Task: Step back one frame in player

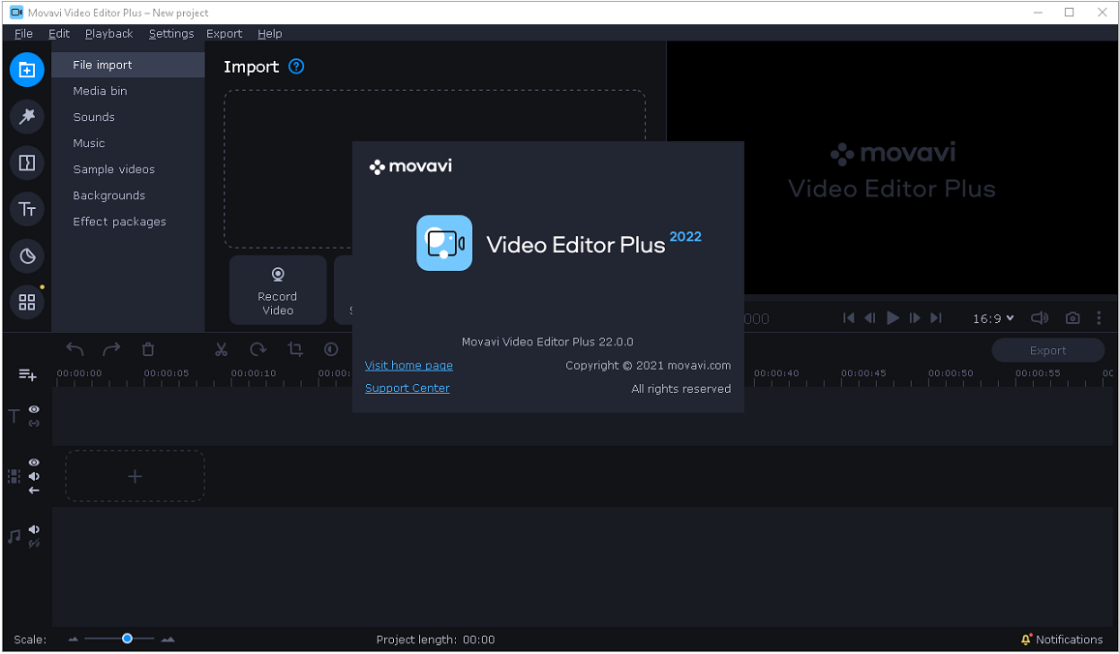Action: pyautogui.click(x=870, y=318)
